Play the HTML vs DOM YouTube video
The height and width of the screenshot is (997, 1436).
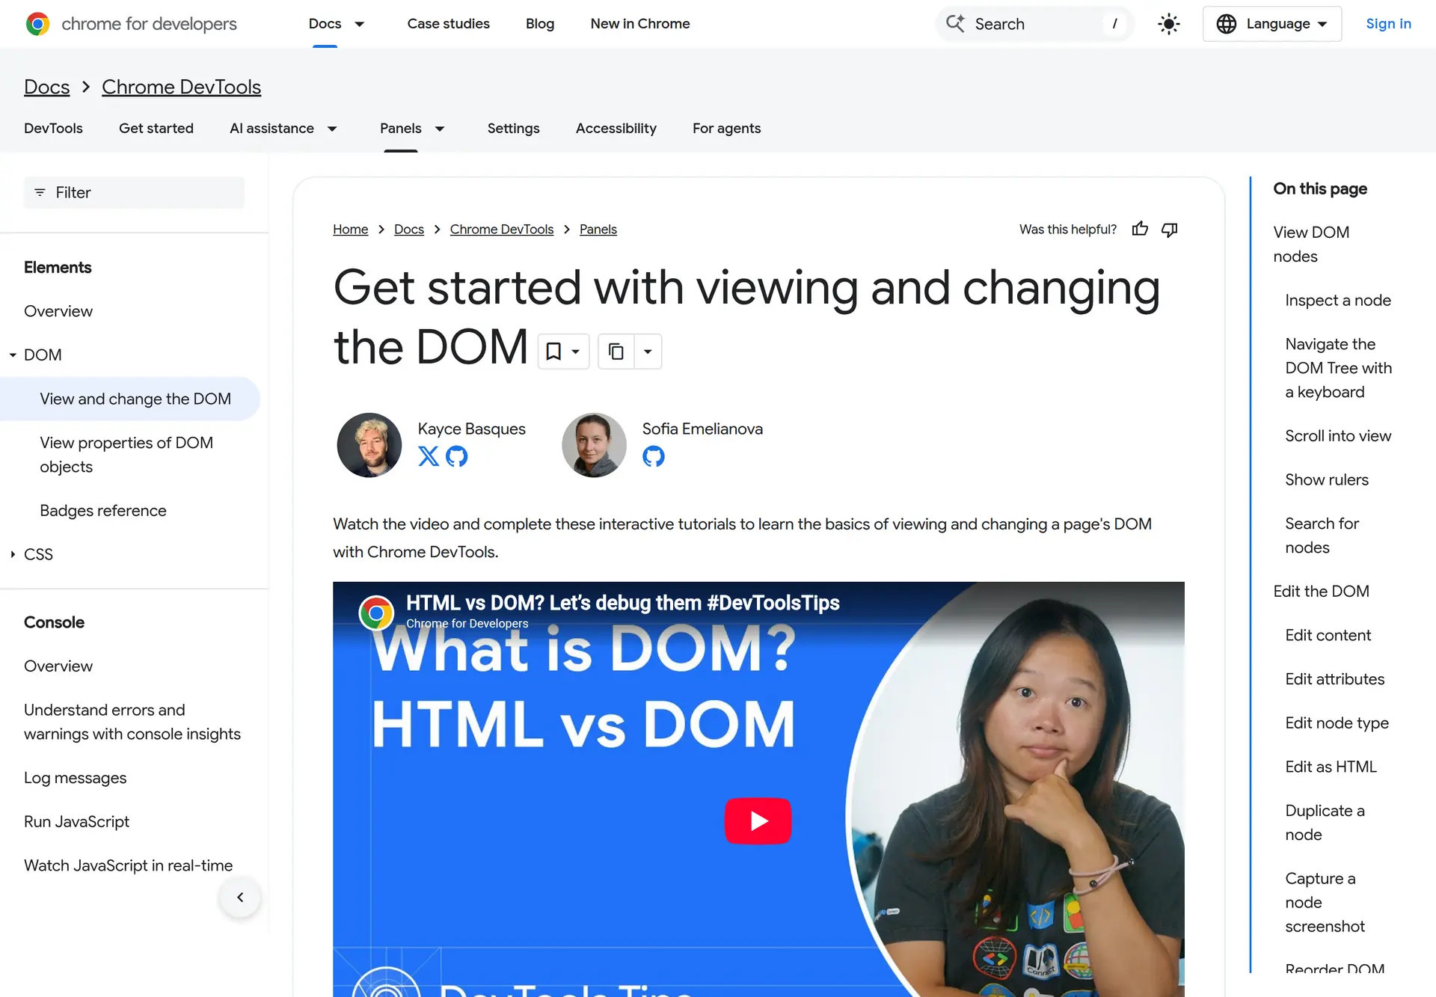(x=758, y=820)
